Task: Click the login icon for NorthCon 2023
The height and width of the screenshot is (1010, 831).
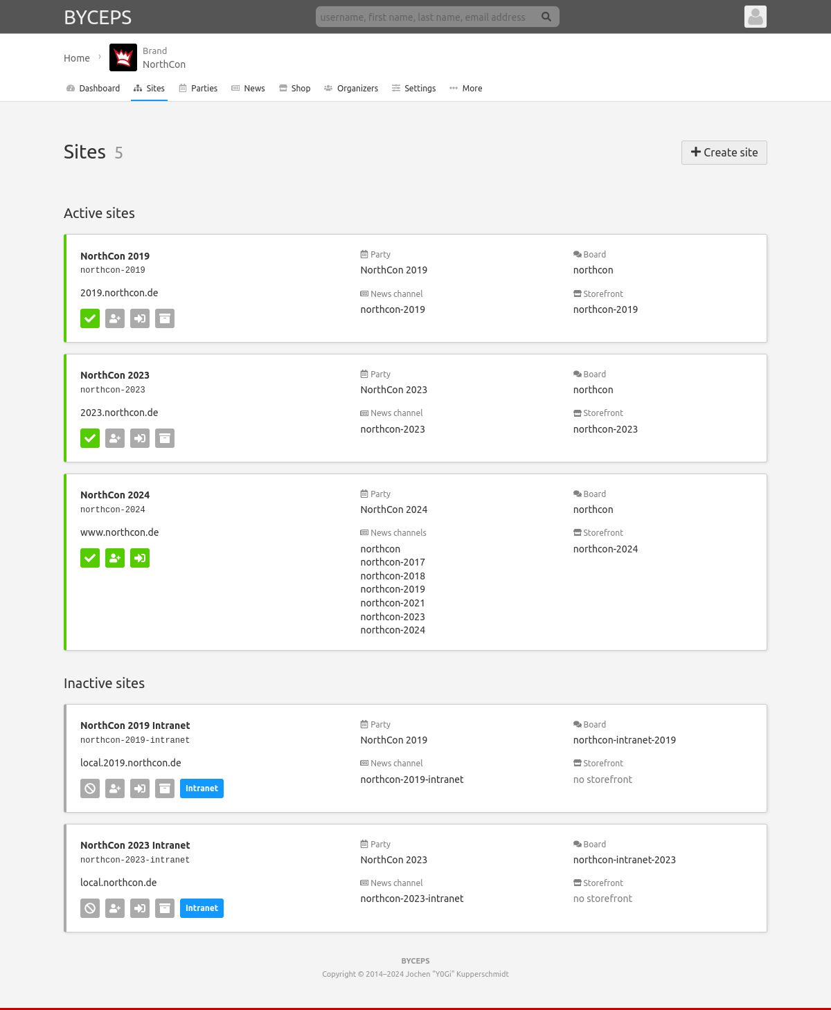Action: click(140, 438)
